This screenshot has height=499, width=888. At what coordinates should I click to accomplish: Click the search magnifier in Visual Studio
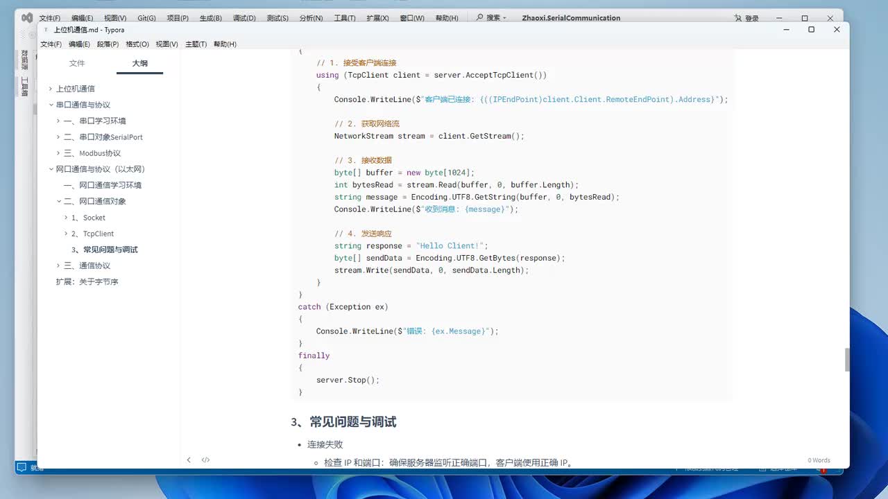point(479,17)
